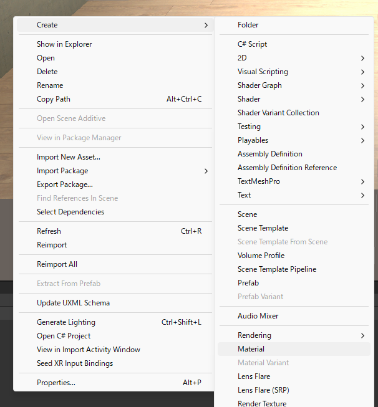The width and height of the screenshot is (378, 407).
Task: Select Reimport All
Action: [115, 264]
